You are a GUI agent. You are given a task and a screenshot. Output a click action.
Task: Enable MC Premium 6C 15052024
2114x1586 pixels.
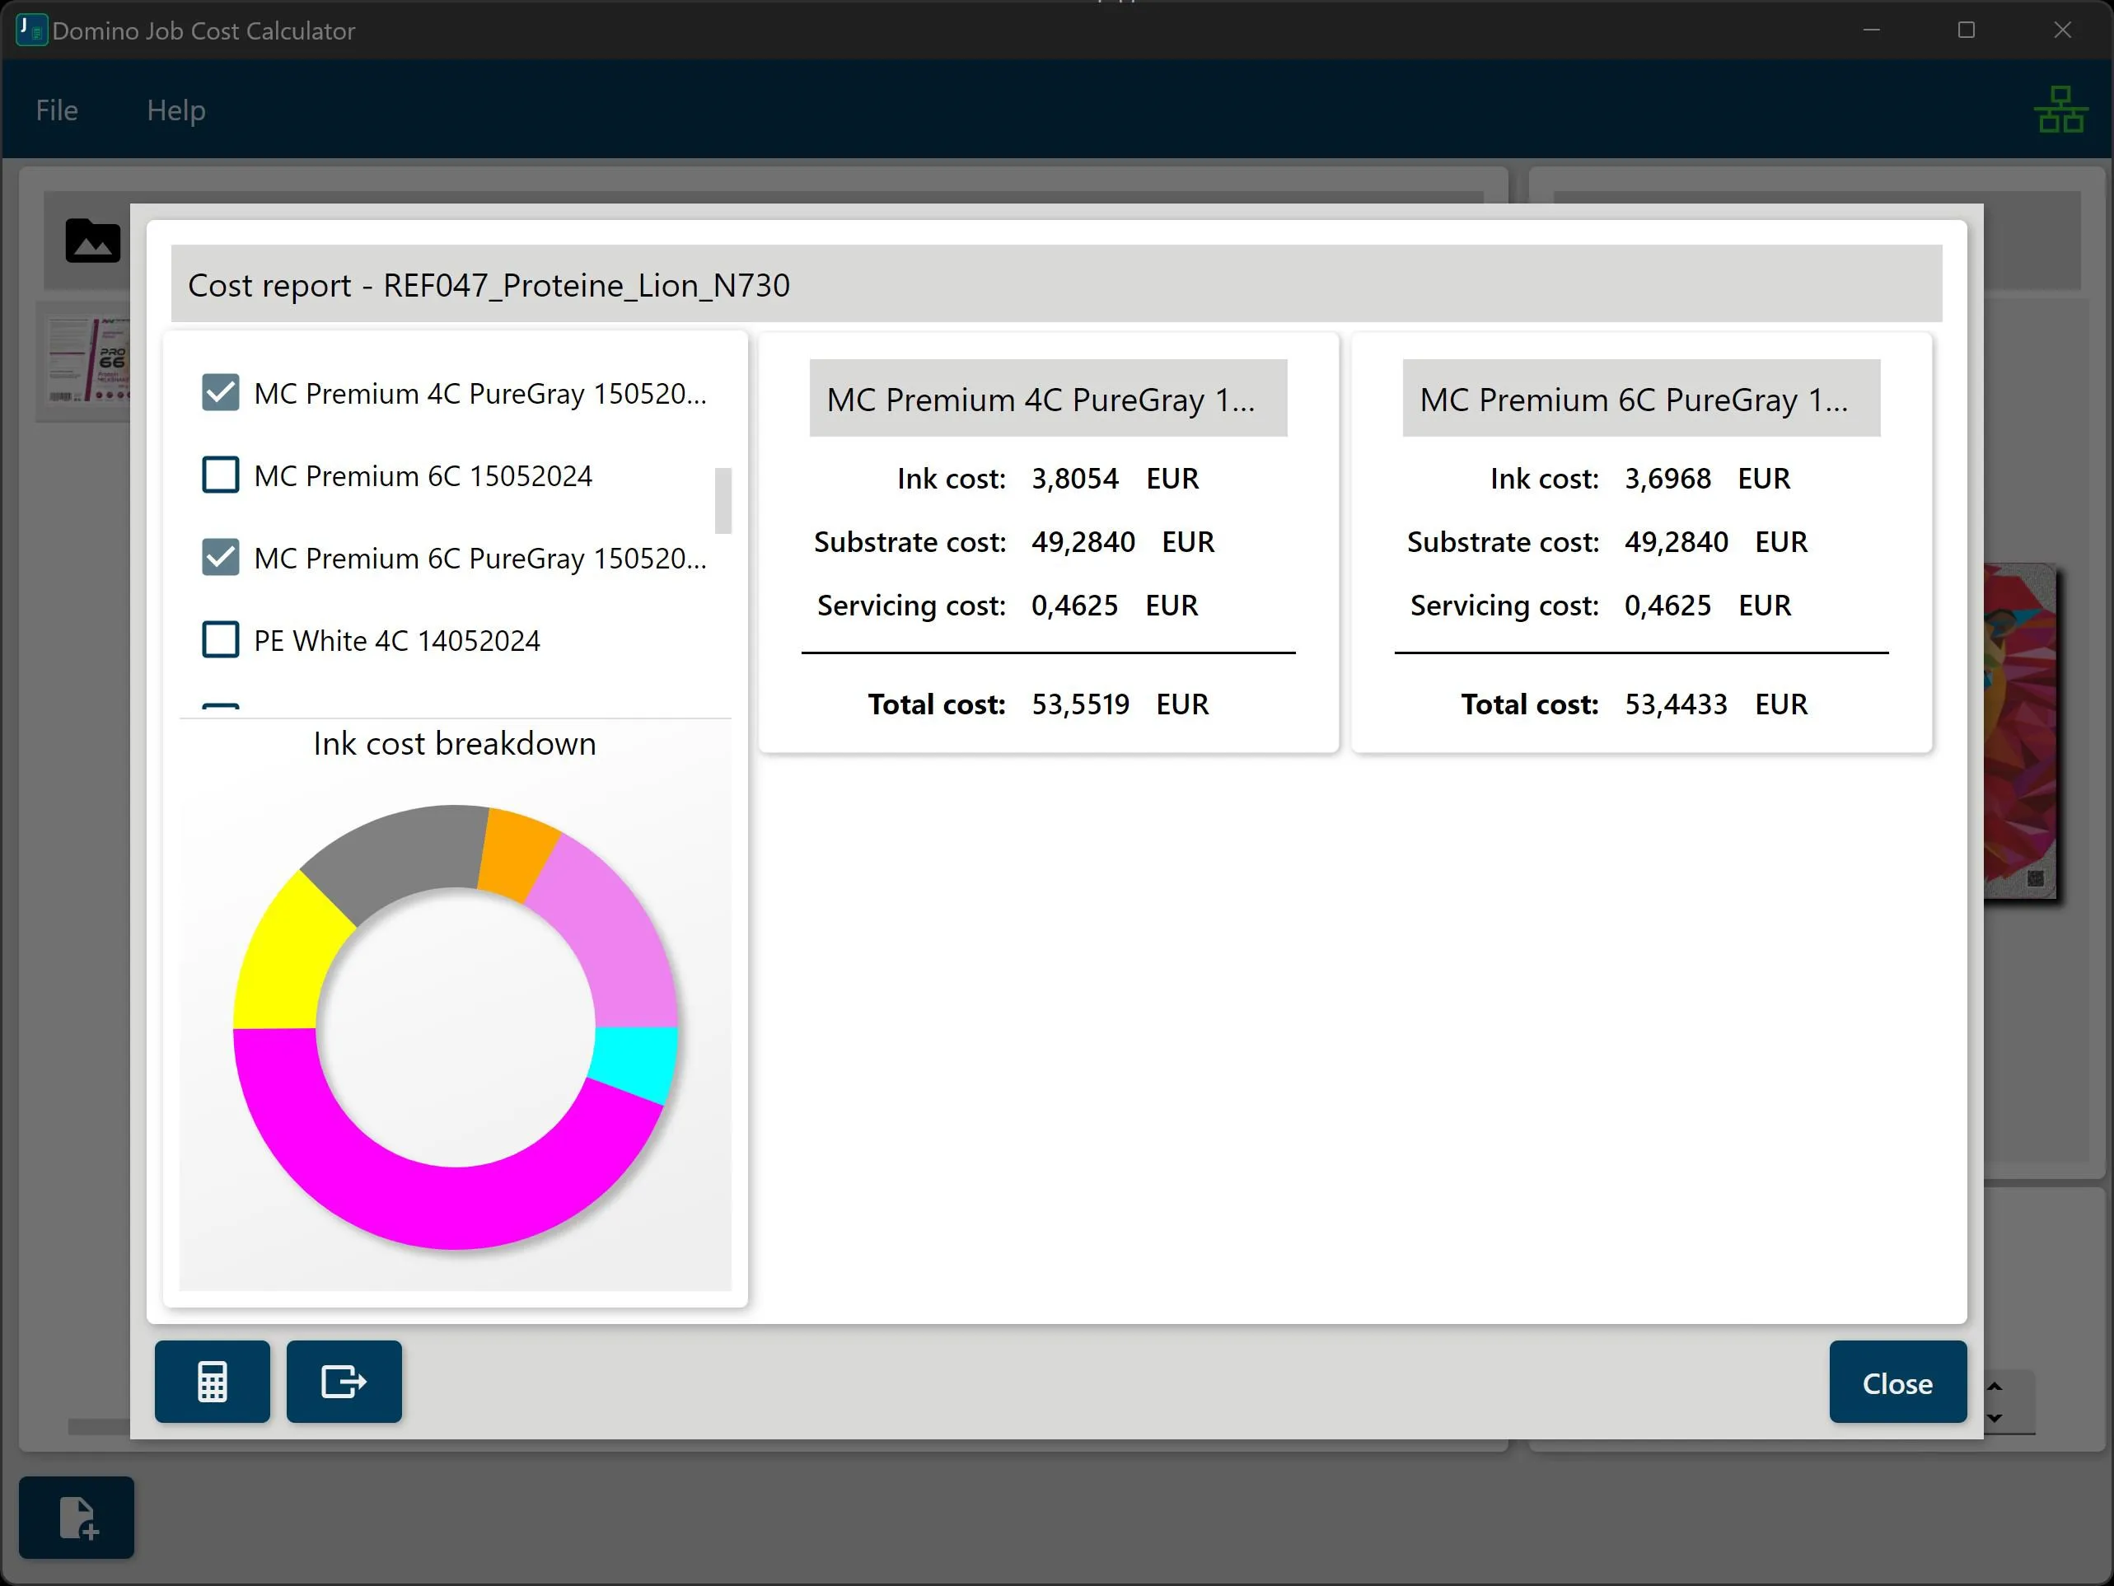click(x=220, y=475)
